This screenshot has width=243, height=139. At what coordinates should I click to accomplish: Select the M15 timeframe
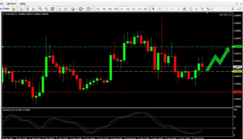pyautogui.click(x=110, y=9)
